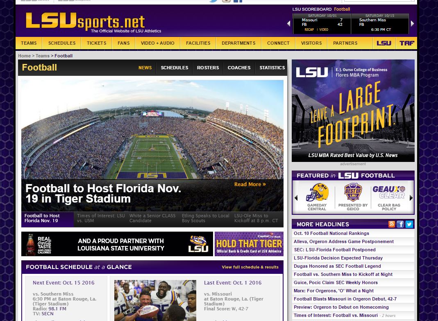Screen dimensions: 438x321
Task: Click the schedule celebration photo thumbnail
Action: point(155,301)
